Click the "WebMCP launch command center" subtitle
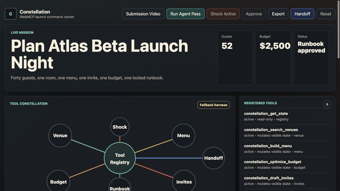The width and height of the screenshot is (340, 191). pos(47,17)
